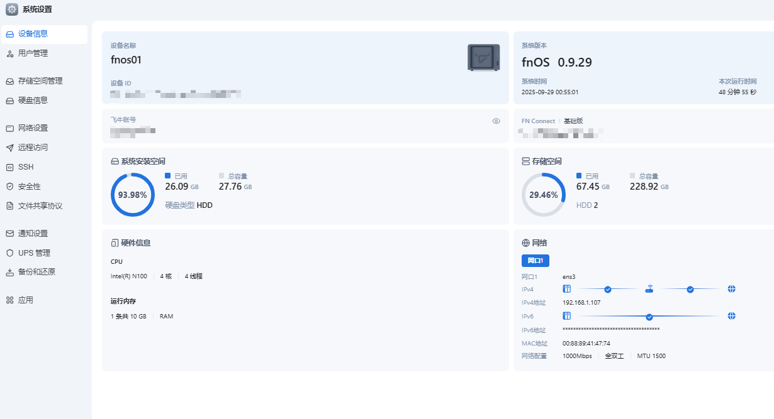This screenshot has width=774, height=419.
Task: Click the 网络 globe header icon
Action: [x=525, y=242]
